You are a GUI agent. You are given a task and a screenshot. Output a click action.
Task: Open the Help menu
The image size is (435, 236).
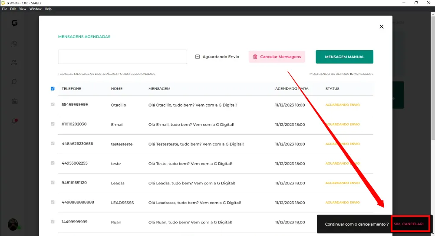(x=48, y=9)
